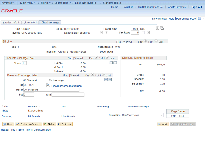This screenshot has width=205, height=154.
Task: Click the Disc/Surcharge Distribution link
Action: [66, 86]
